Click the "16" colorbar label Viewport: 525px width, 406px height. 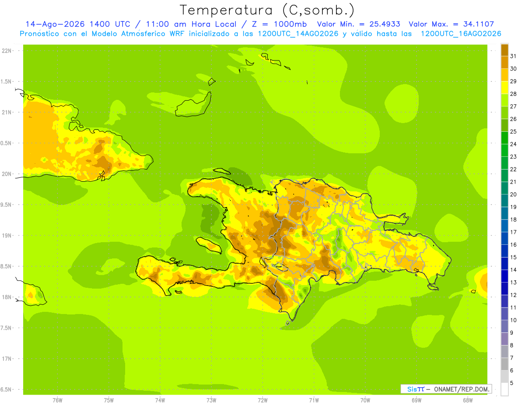pos(514,244)
